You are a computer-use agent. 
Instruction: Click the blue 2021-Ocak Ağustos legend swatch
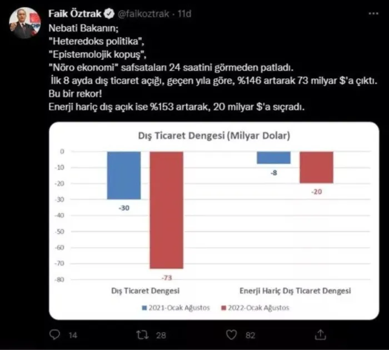coord(144,308)
